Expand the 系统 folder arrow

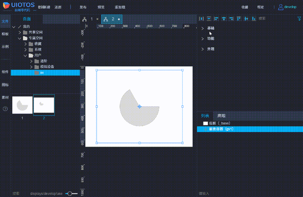click(25, 50)
